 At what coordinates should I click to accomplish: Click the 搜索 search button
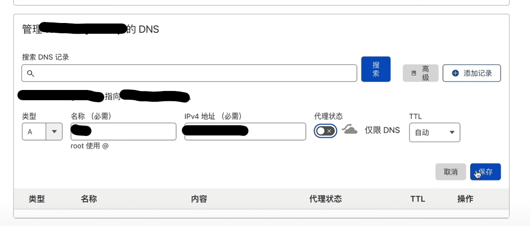pos(376,69)
